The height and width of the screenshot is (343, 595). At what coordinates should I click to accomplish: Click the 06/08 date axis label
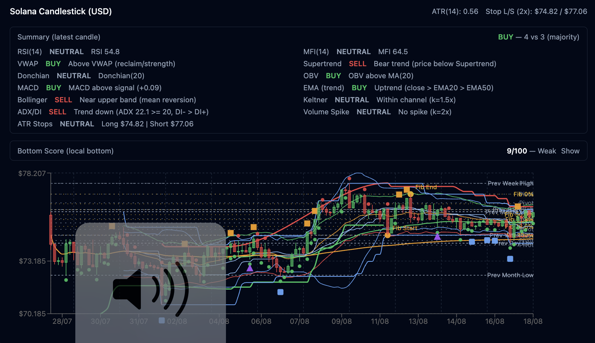261,321
